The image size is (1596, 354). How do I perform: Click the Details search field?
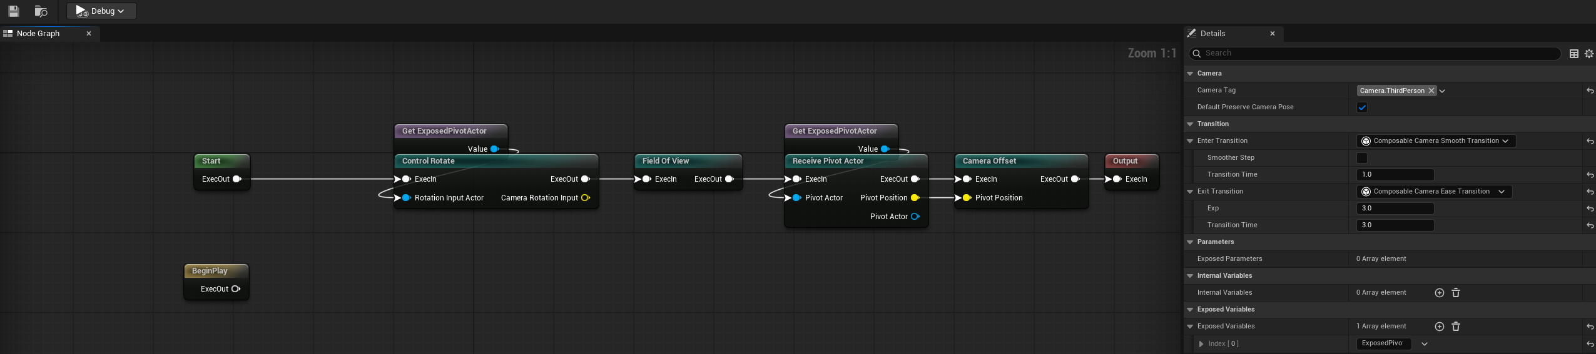coord(1376,54)
